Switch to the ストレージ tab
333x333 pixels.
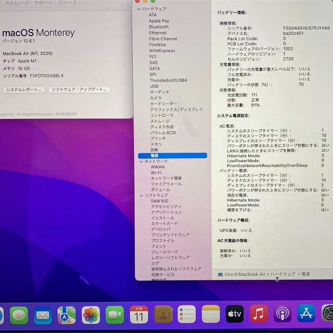[17, 3]
